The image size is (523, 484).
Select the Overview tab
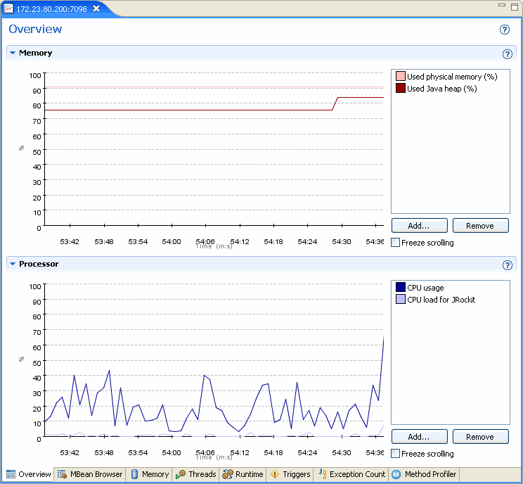(29, 474)
